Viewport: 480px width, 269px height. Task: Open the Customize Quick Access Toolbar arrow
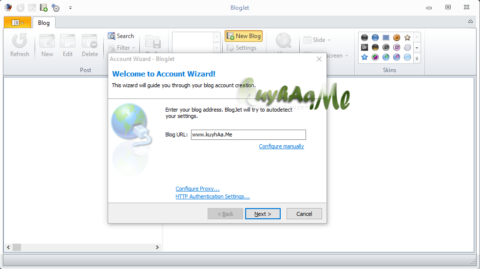tap(70, 8)
